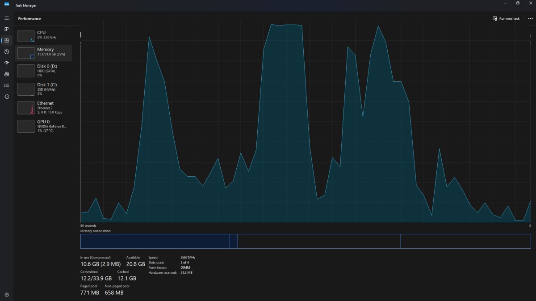
Task: Select the Ethernet performance entry
Action: [x=43, y=107]
